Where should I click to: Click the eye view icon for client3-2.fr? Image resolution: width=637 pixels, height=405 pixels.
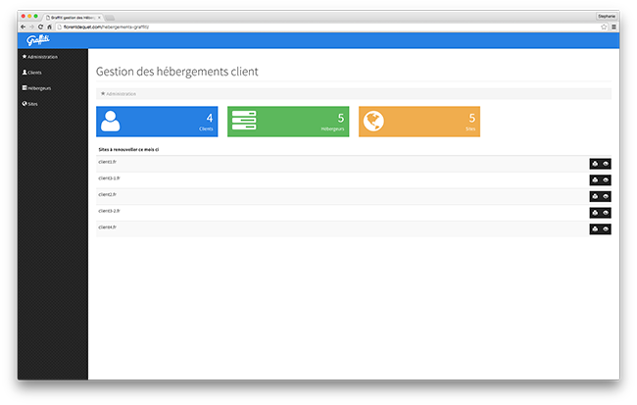(606, 213)
